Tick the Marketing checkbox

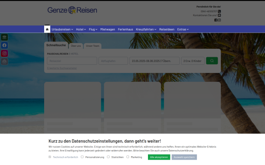(128, 157)
